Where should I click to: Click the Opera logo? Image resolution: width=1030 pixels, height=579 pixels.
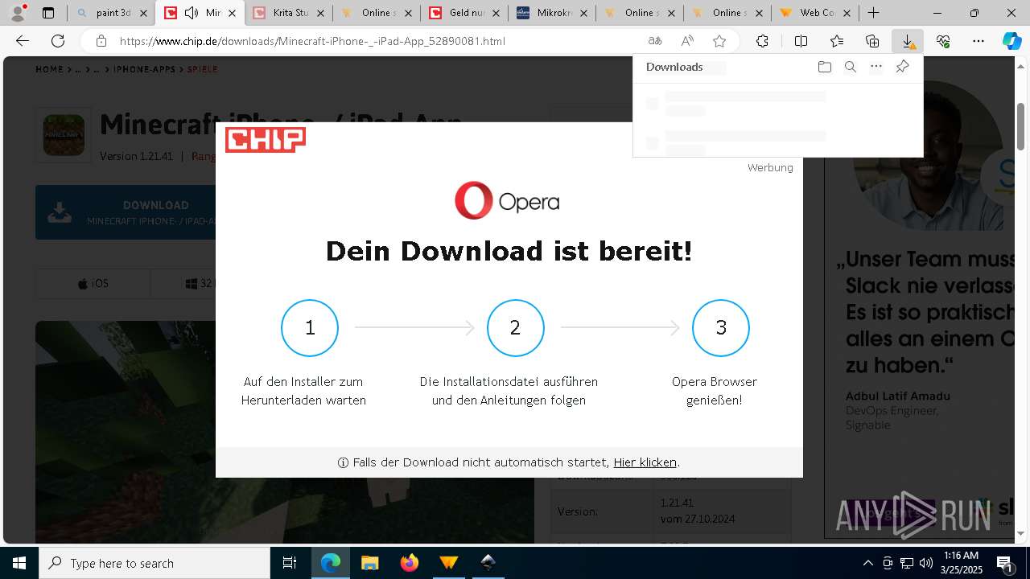pyautogui.click(x=507, y=200)
